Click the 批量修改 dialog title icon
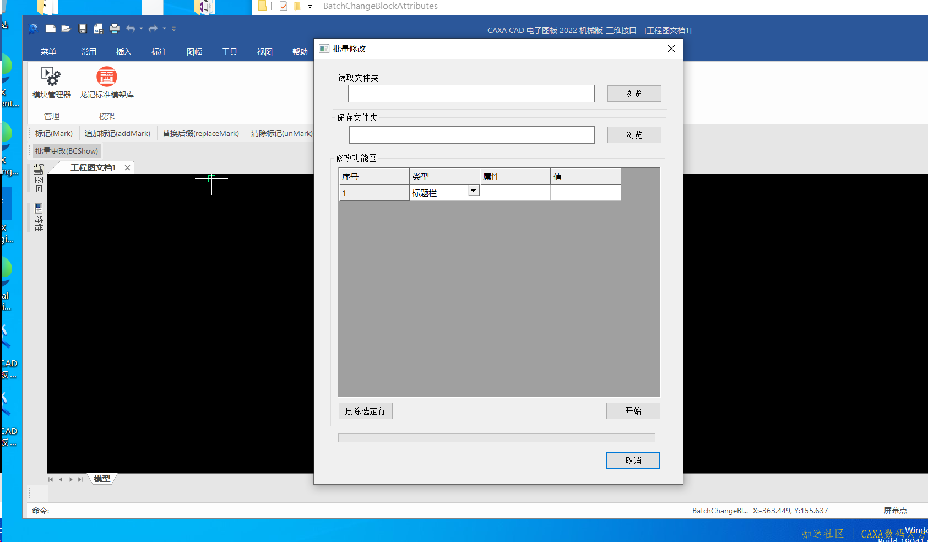The width and height of the screenshot is (928, 542). click(324, 48)
